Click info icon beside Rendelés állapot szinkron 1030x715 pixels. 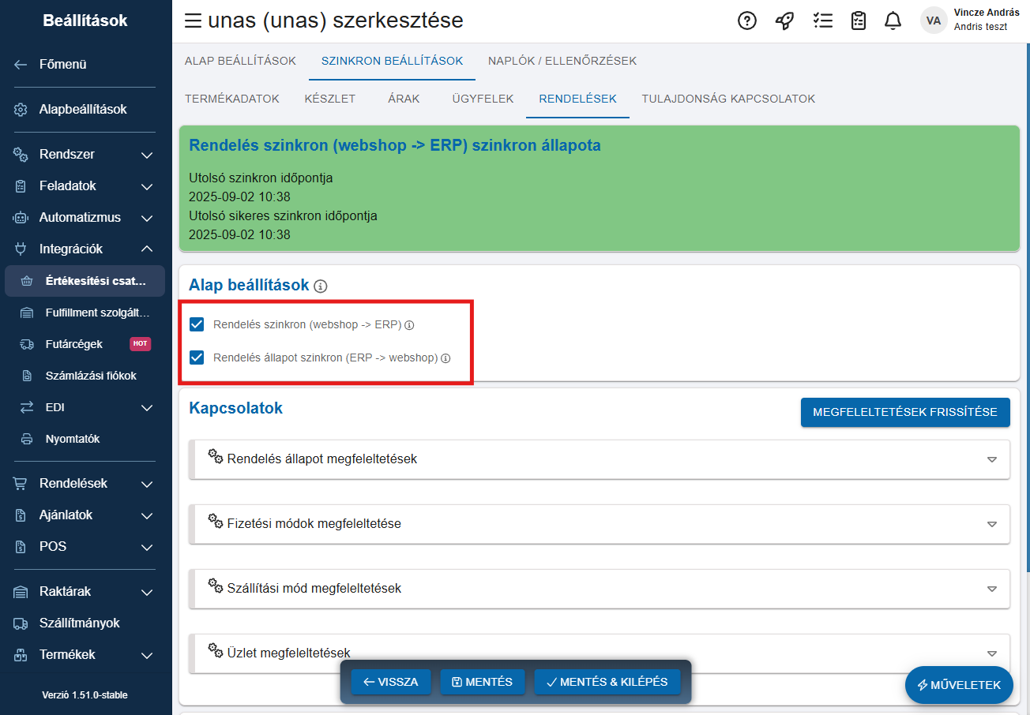tap(445, 358)
